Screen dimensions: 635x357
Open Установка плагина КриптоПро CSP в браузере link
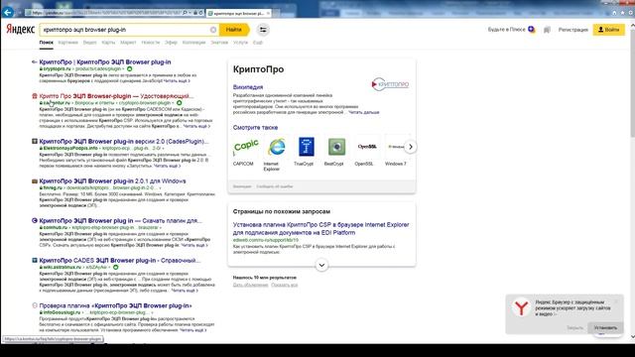(320, 229)
